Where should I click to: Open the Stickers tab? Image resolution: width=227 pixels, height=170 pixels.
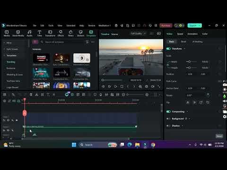coord(80,34)
